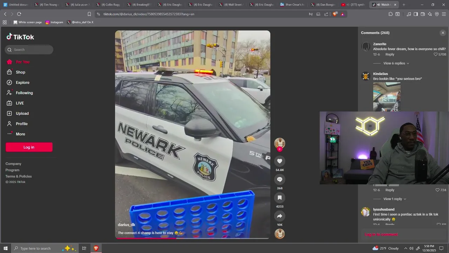Image resolution: width=449 pixels, height=253 pixels.
Task: Expand View 1 reply under the comment
Action: [x=395, y=199]
